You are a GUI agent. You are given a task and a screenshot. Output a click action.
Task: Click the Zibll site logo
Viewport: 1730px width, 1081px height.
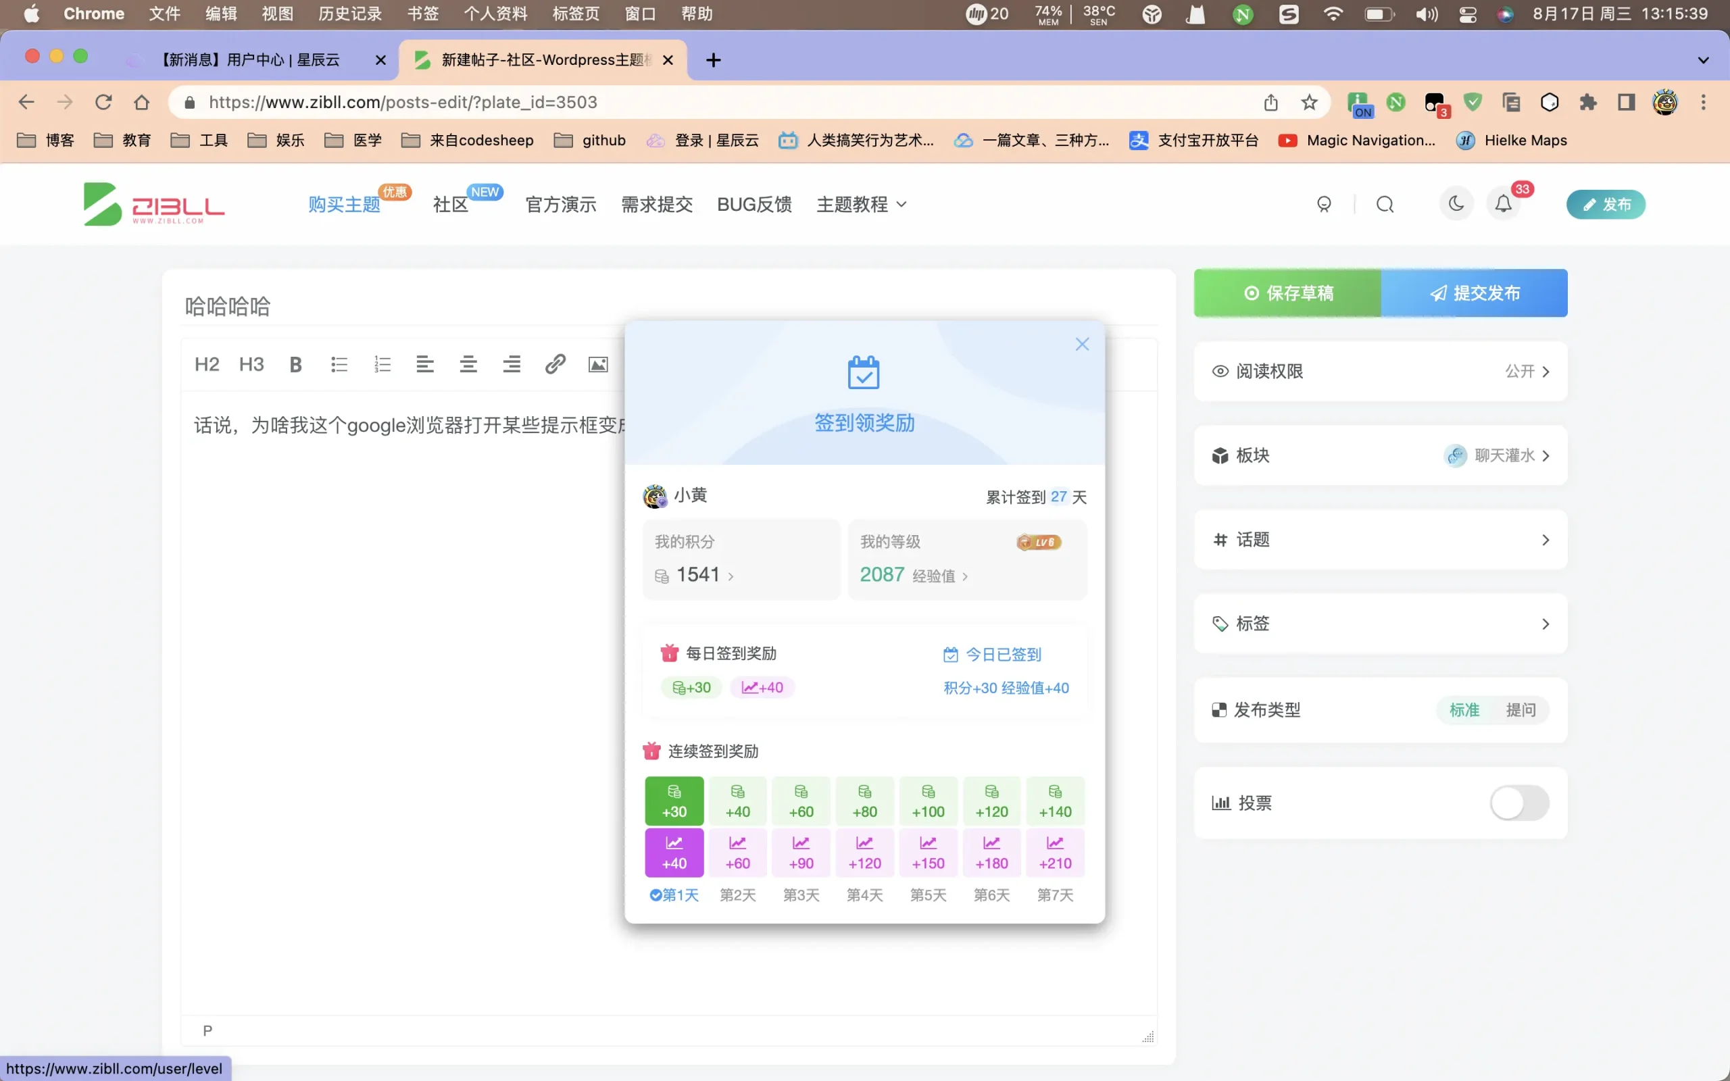(x=153, y=205)
